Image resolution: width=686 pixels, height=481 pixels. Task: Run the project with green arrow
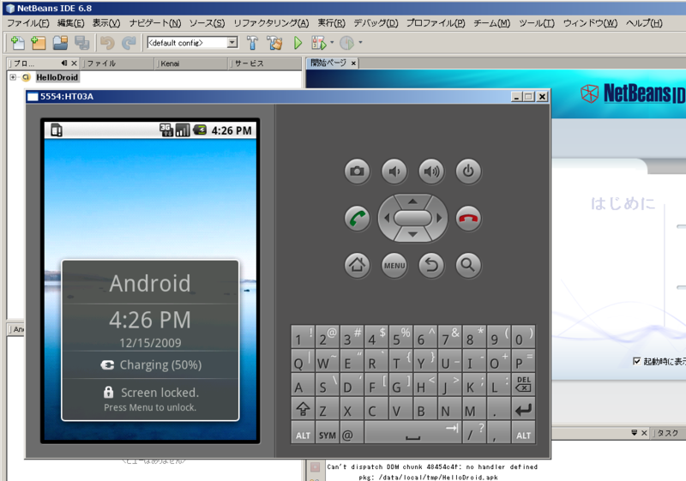pyautogui.click(x=298, y=42)
